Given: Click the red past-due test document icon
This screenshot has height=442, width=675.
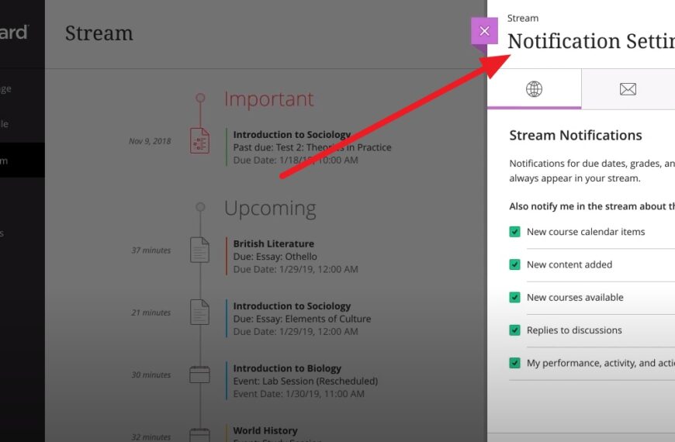Looking at the screenshot, I should point(200,140).
